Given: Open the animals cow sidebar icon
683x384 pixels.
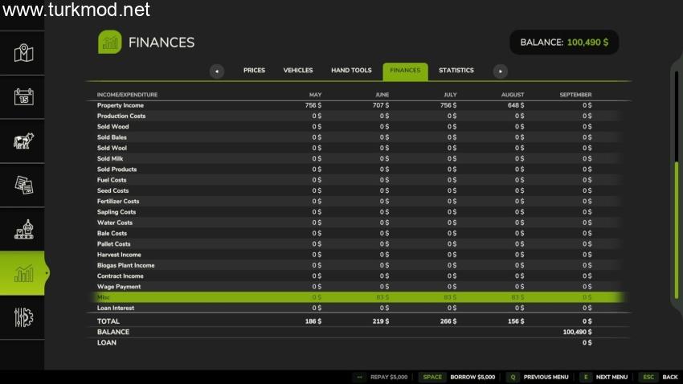Looking at the screenshot, I should [23, 141].
